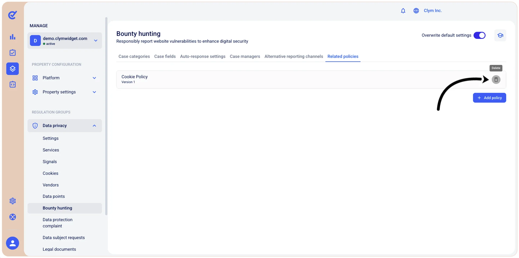This screenshot has height=258, width=519.
Task: Switch to the Case categories tab
Action: pyautogui.click(x=134, y=56)
